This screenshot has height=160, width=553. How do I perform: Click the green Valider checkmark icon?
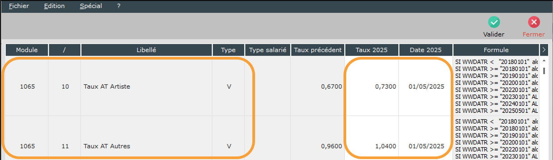pyautogui.click(x=494, y=22)
